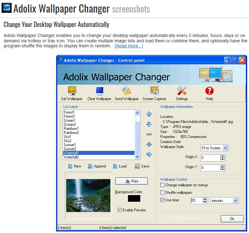Click the wallpaper list scrollbar thumb
Image resolution: width=249 pixels, height=233 pixels.
137,137
